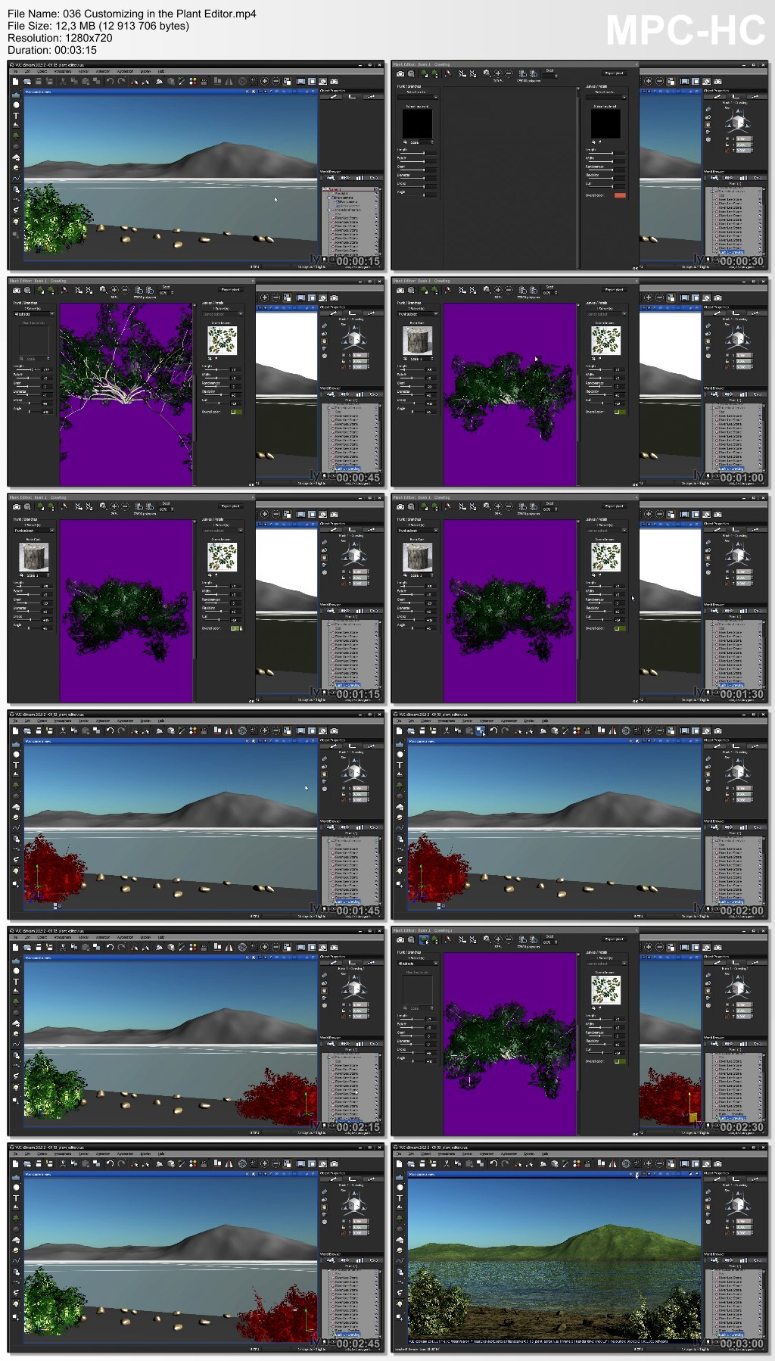Viewport: 775px width, 1361px height.
Task: Click the light bulb tool in the 00:00:15 frame sidebar
Action: click(x=16, y=222)
